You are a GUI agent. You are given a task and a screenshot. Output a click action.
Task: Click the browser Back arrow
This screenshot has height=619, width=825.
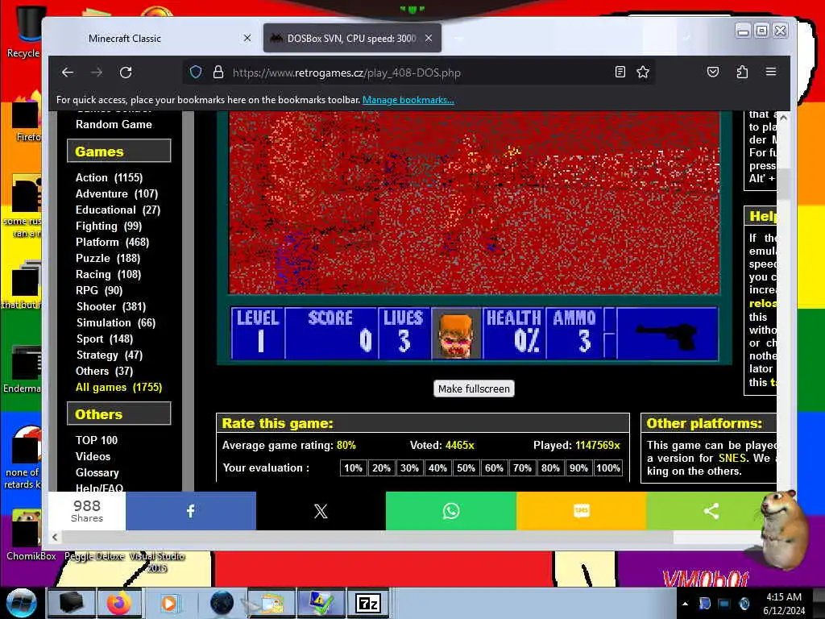pos(68,72)
